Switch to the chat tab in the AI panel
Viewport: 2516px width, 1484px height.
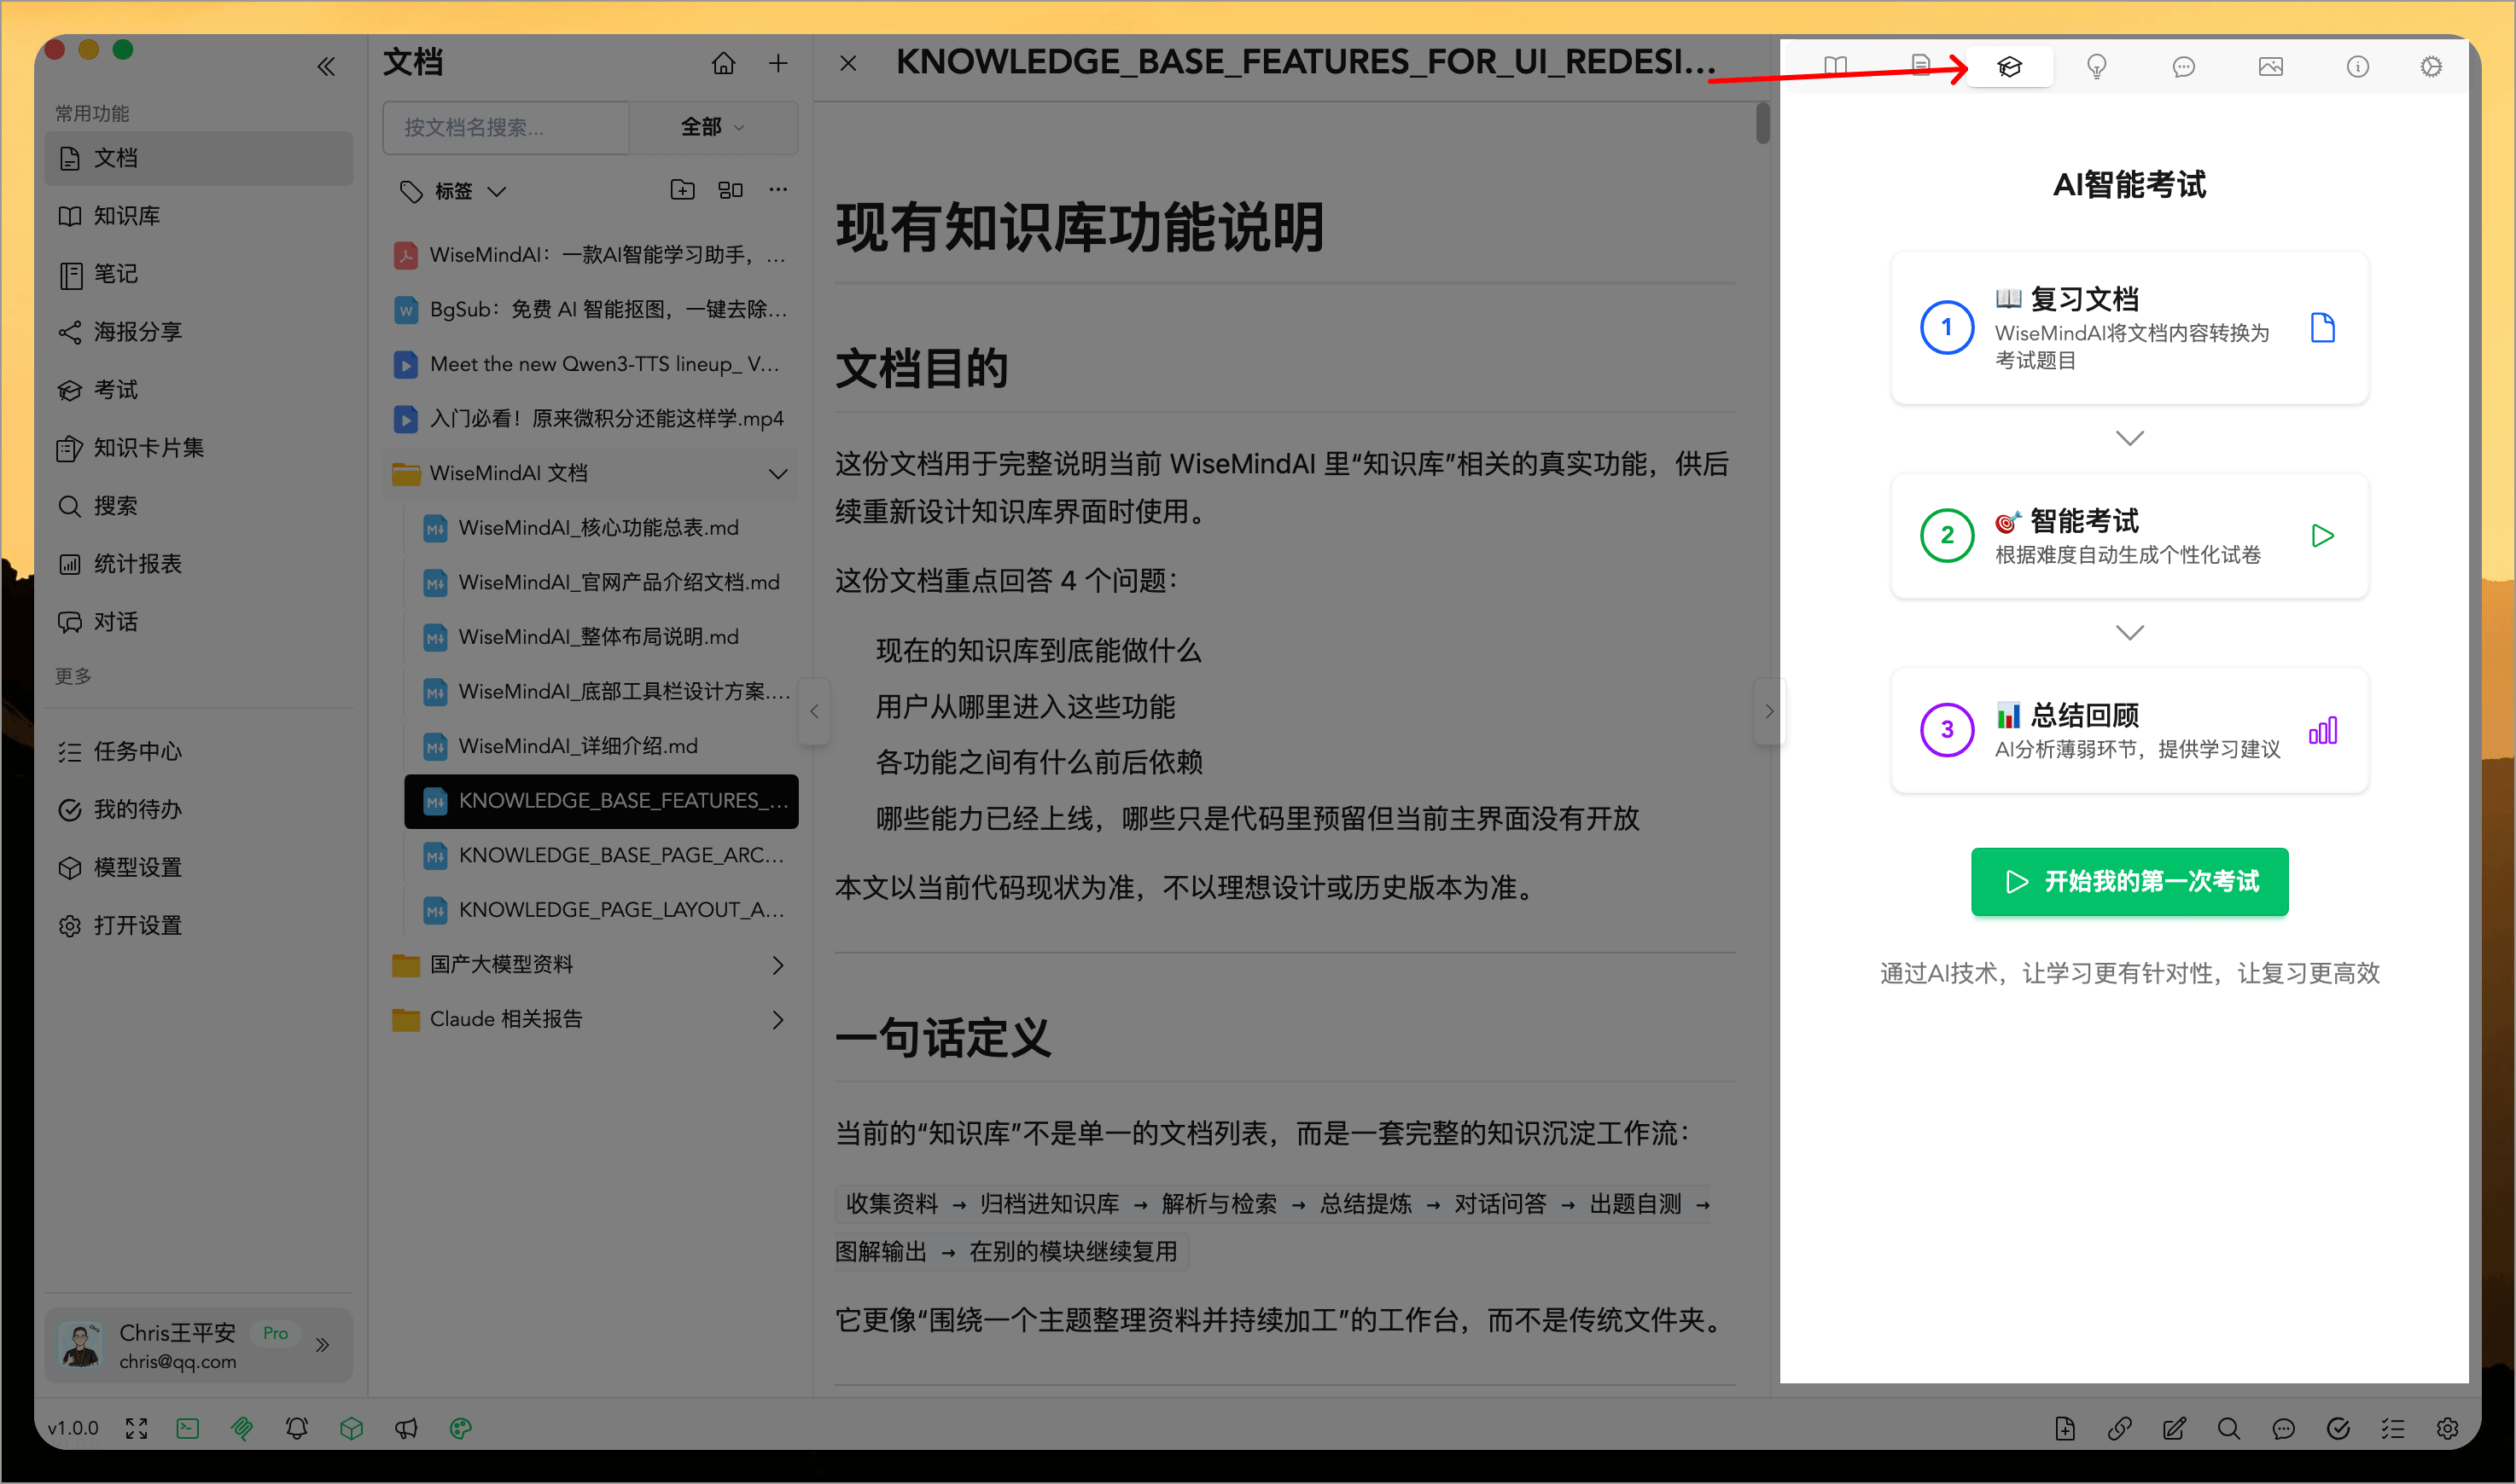click(x=2184, y=66)
